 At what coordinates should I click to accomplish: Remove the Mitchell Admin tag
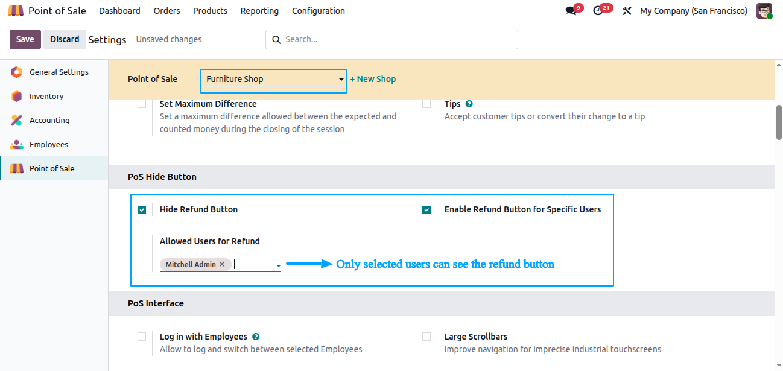coord(222,264)
